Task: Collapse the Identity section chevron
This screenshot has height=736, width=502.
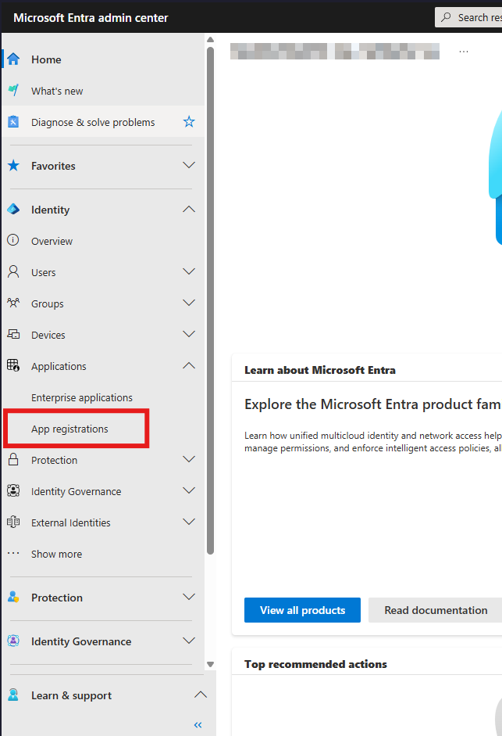Action: pos(189,209)
